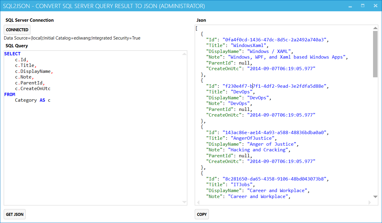Viewport: 382px width, 223px height.
Task: Click inside the SQL Query editor
Action: (x=90, y=134)
